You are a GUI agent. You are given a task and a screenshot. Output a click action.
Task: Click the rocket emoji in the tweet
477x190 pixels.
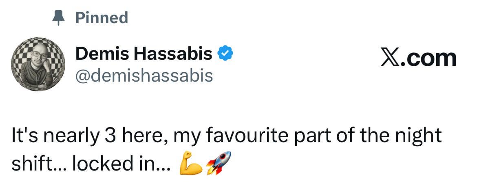tap(218, 162)
